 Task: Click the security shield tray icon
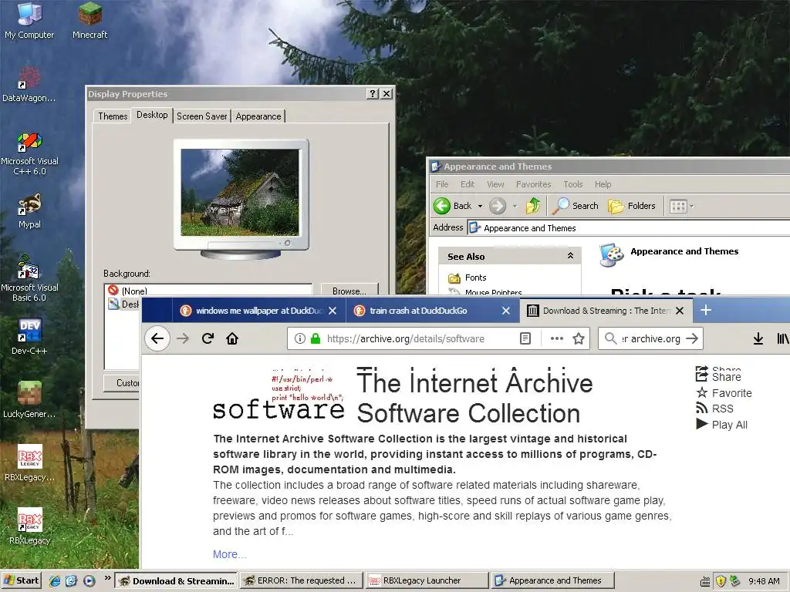[x=721, y=580]
